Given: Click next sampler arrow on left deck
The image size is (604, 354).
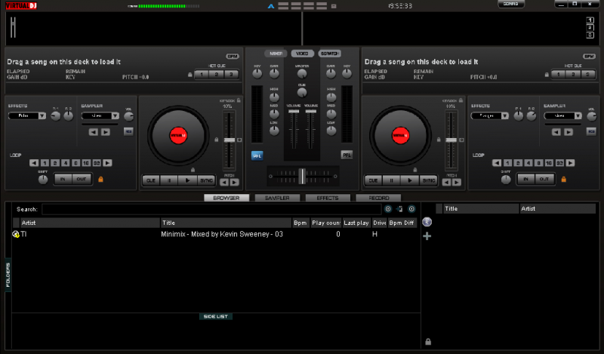Looking at the screenshot, I should coord(106,132).
